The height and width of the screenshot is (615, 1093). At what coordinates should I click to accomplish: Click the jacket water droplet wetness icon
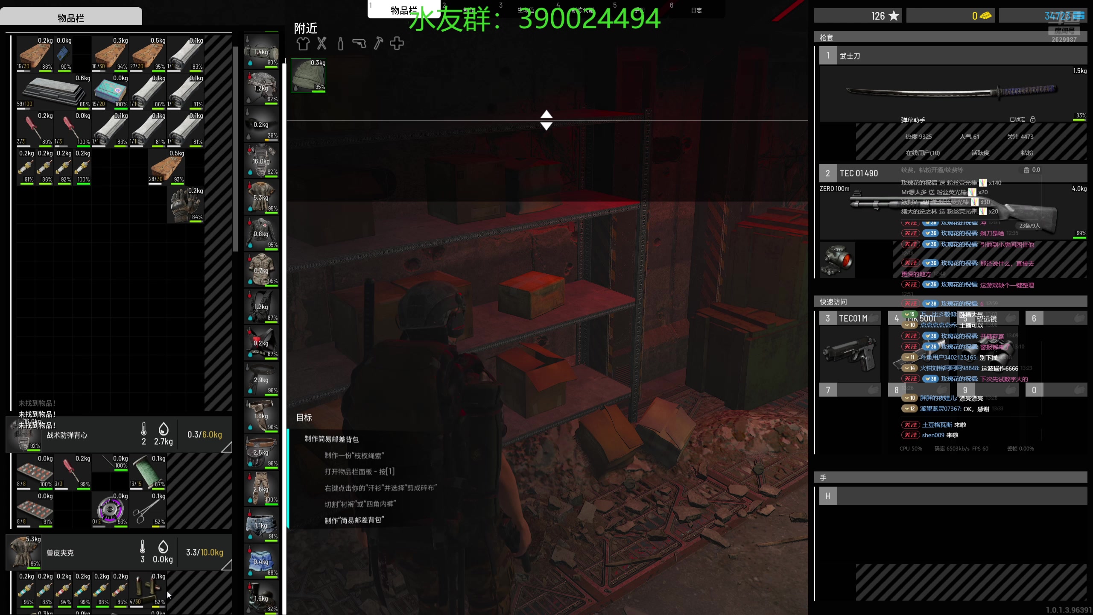pyautogui.click(x=163, y=547)
